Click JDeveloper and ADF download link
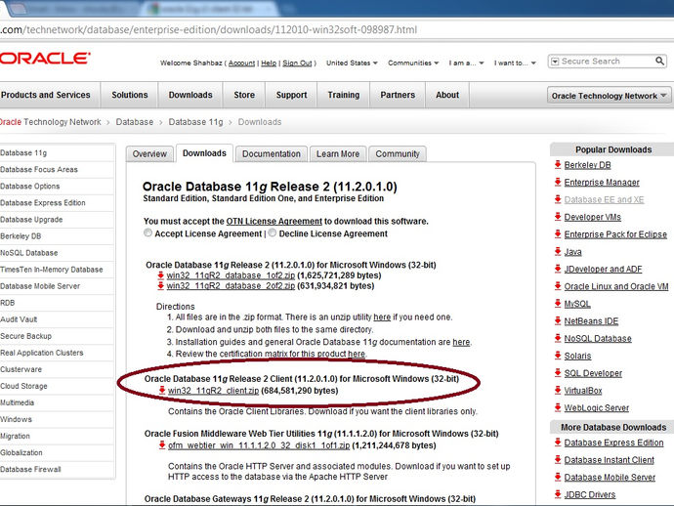Screen dimensions: 674x506 pos(603,270)
